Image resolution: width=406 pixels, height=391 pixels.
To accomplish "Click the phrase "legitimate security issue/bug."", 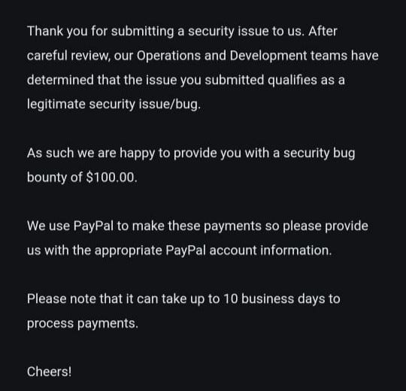I will click(114, 105).
